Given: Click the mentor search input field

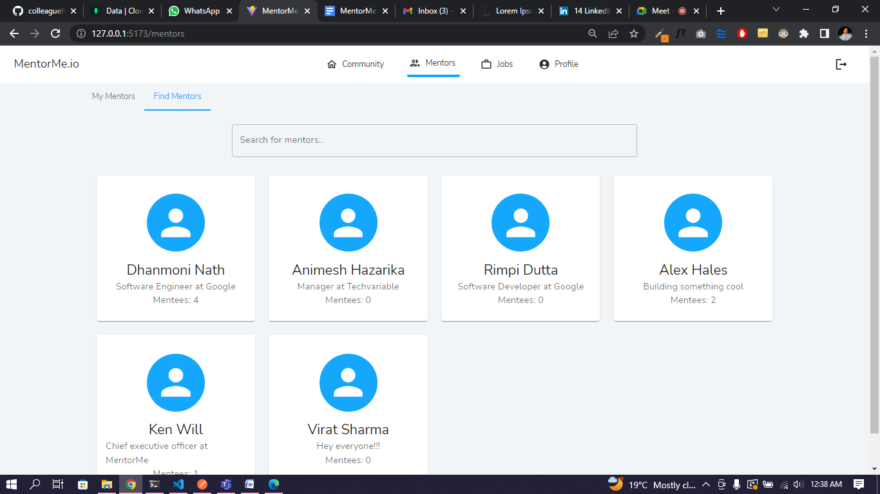Looking at the screenshot, I should pos(434,140).
